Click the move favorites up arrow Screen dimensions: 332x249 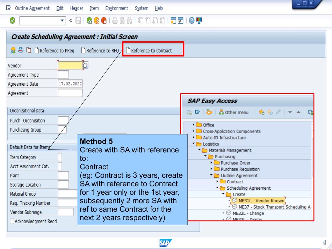[x=298, y=112]
